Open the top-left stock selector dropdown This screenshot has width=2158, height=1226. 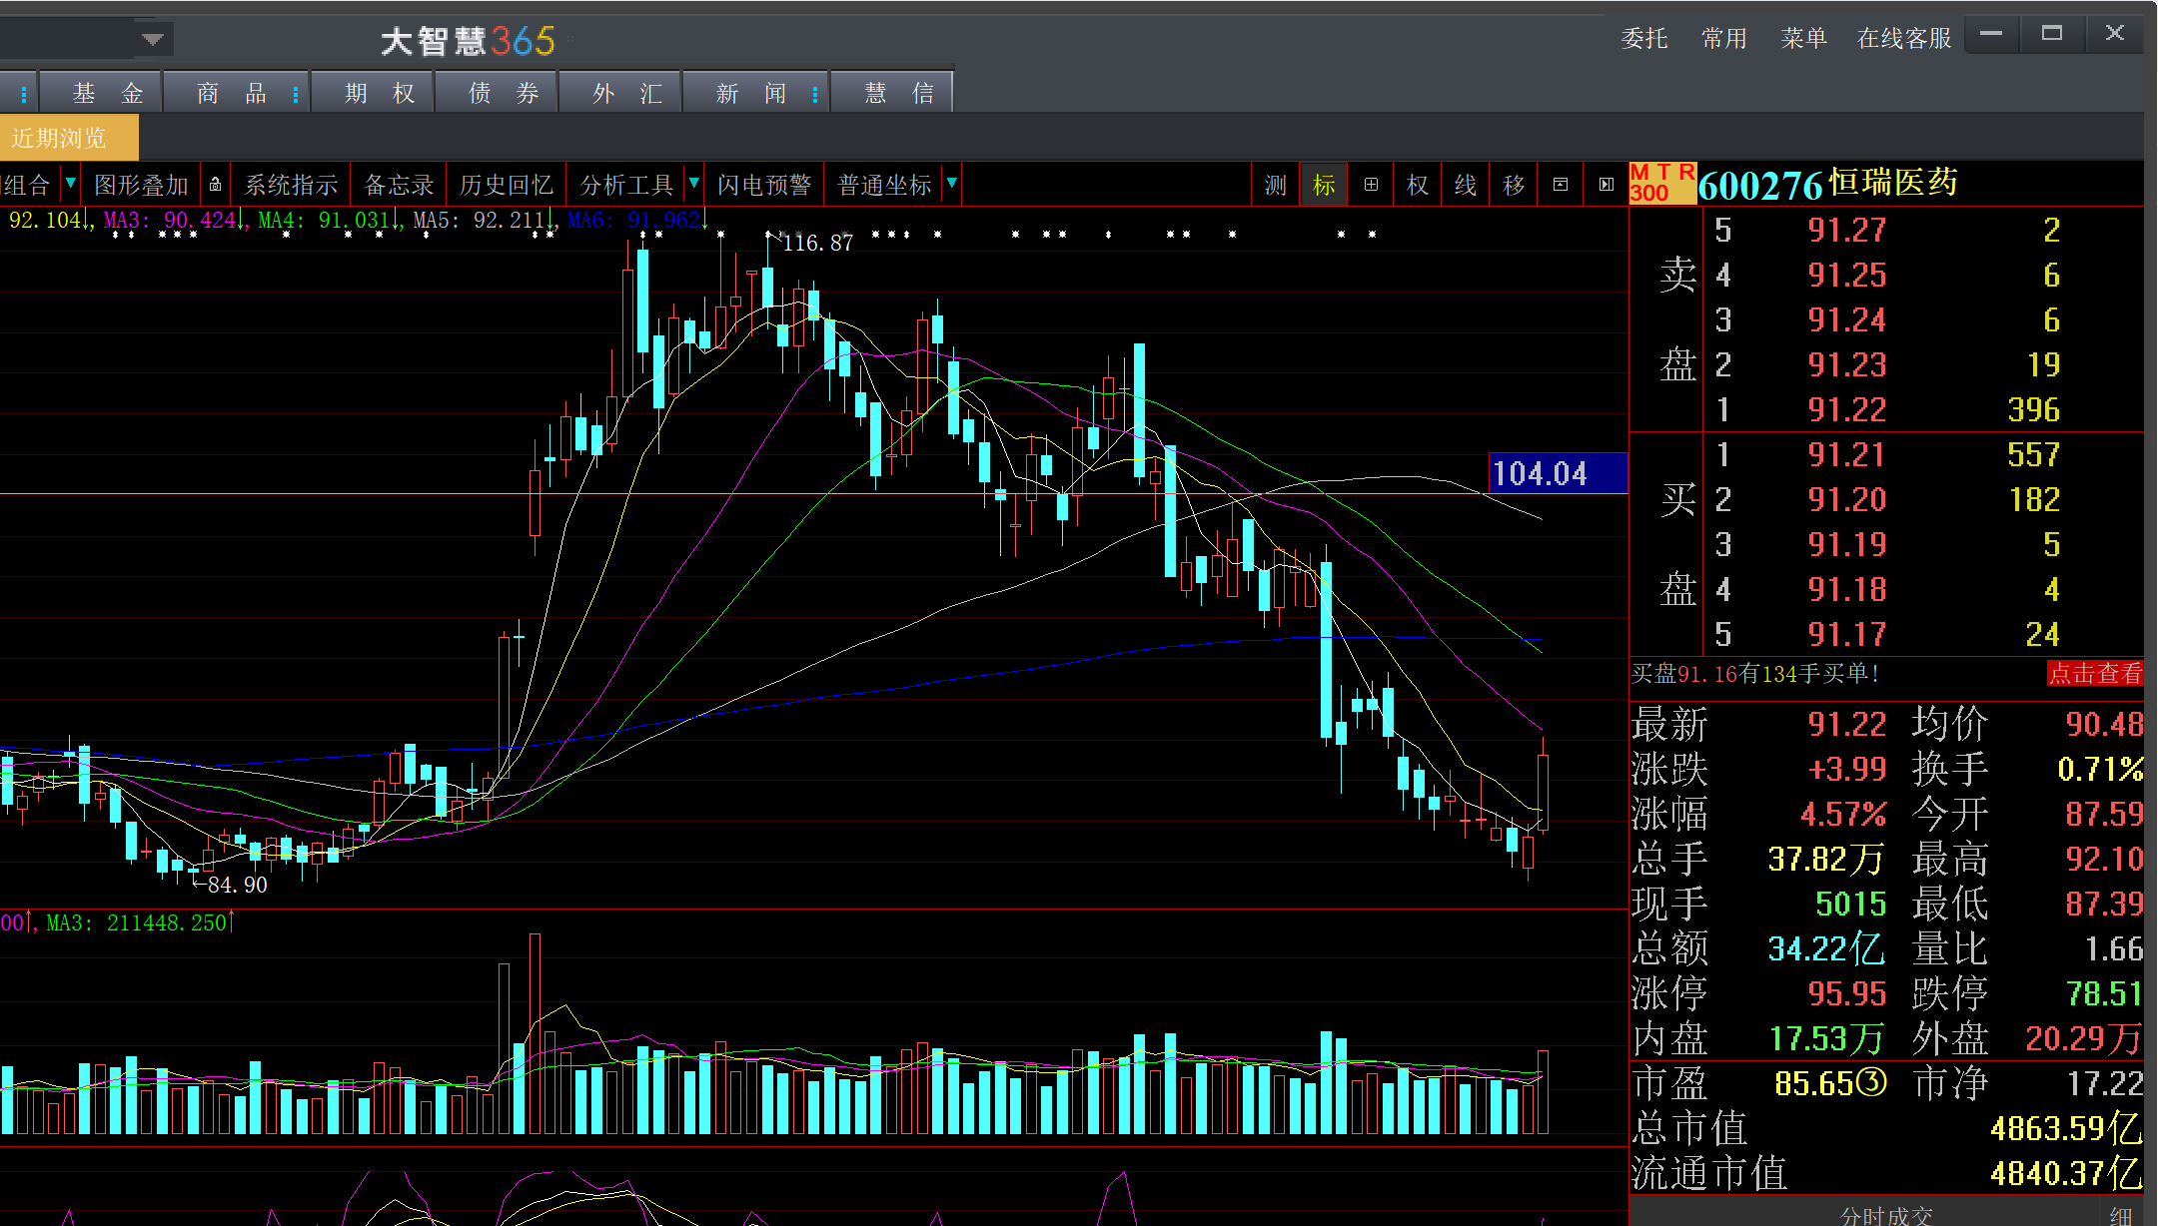[x=153, y=40]
